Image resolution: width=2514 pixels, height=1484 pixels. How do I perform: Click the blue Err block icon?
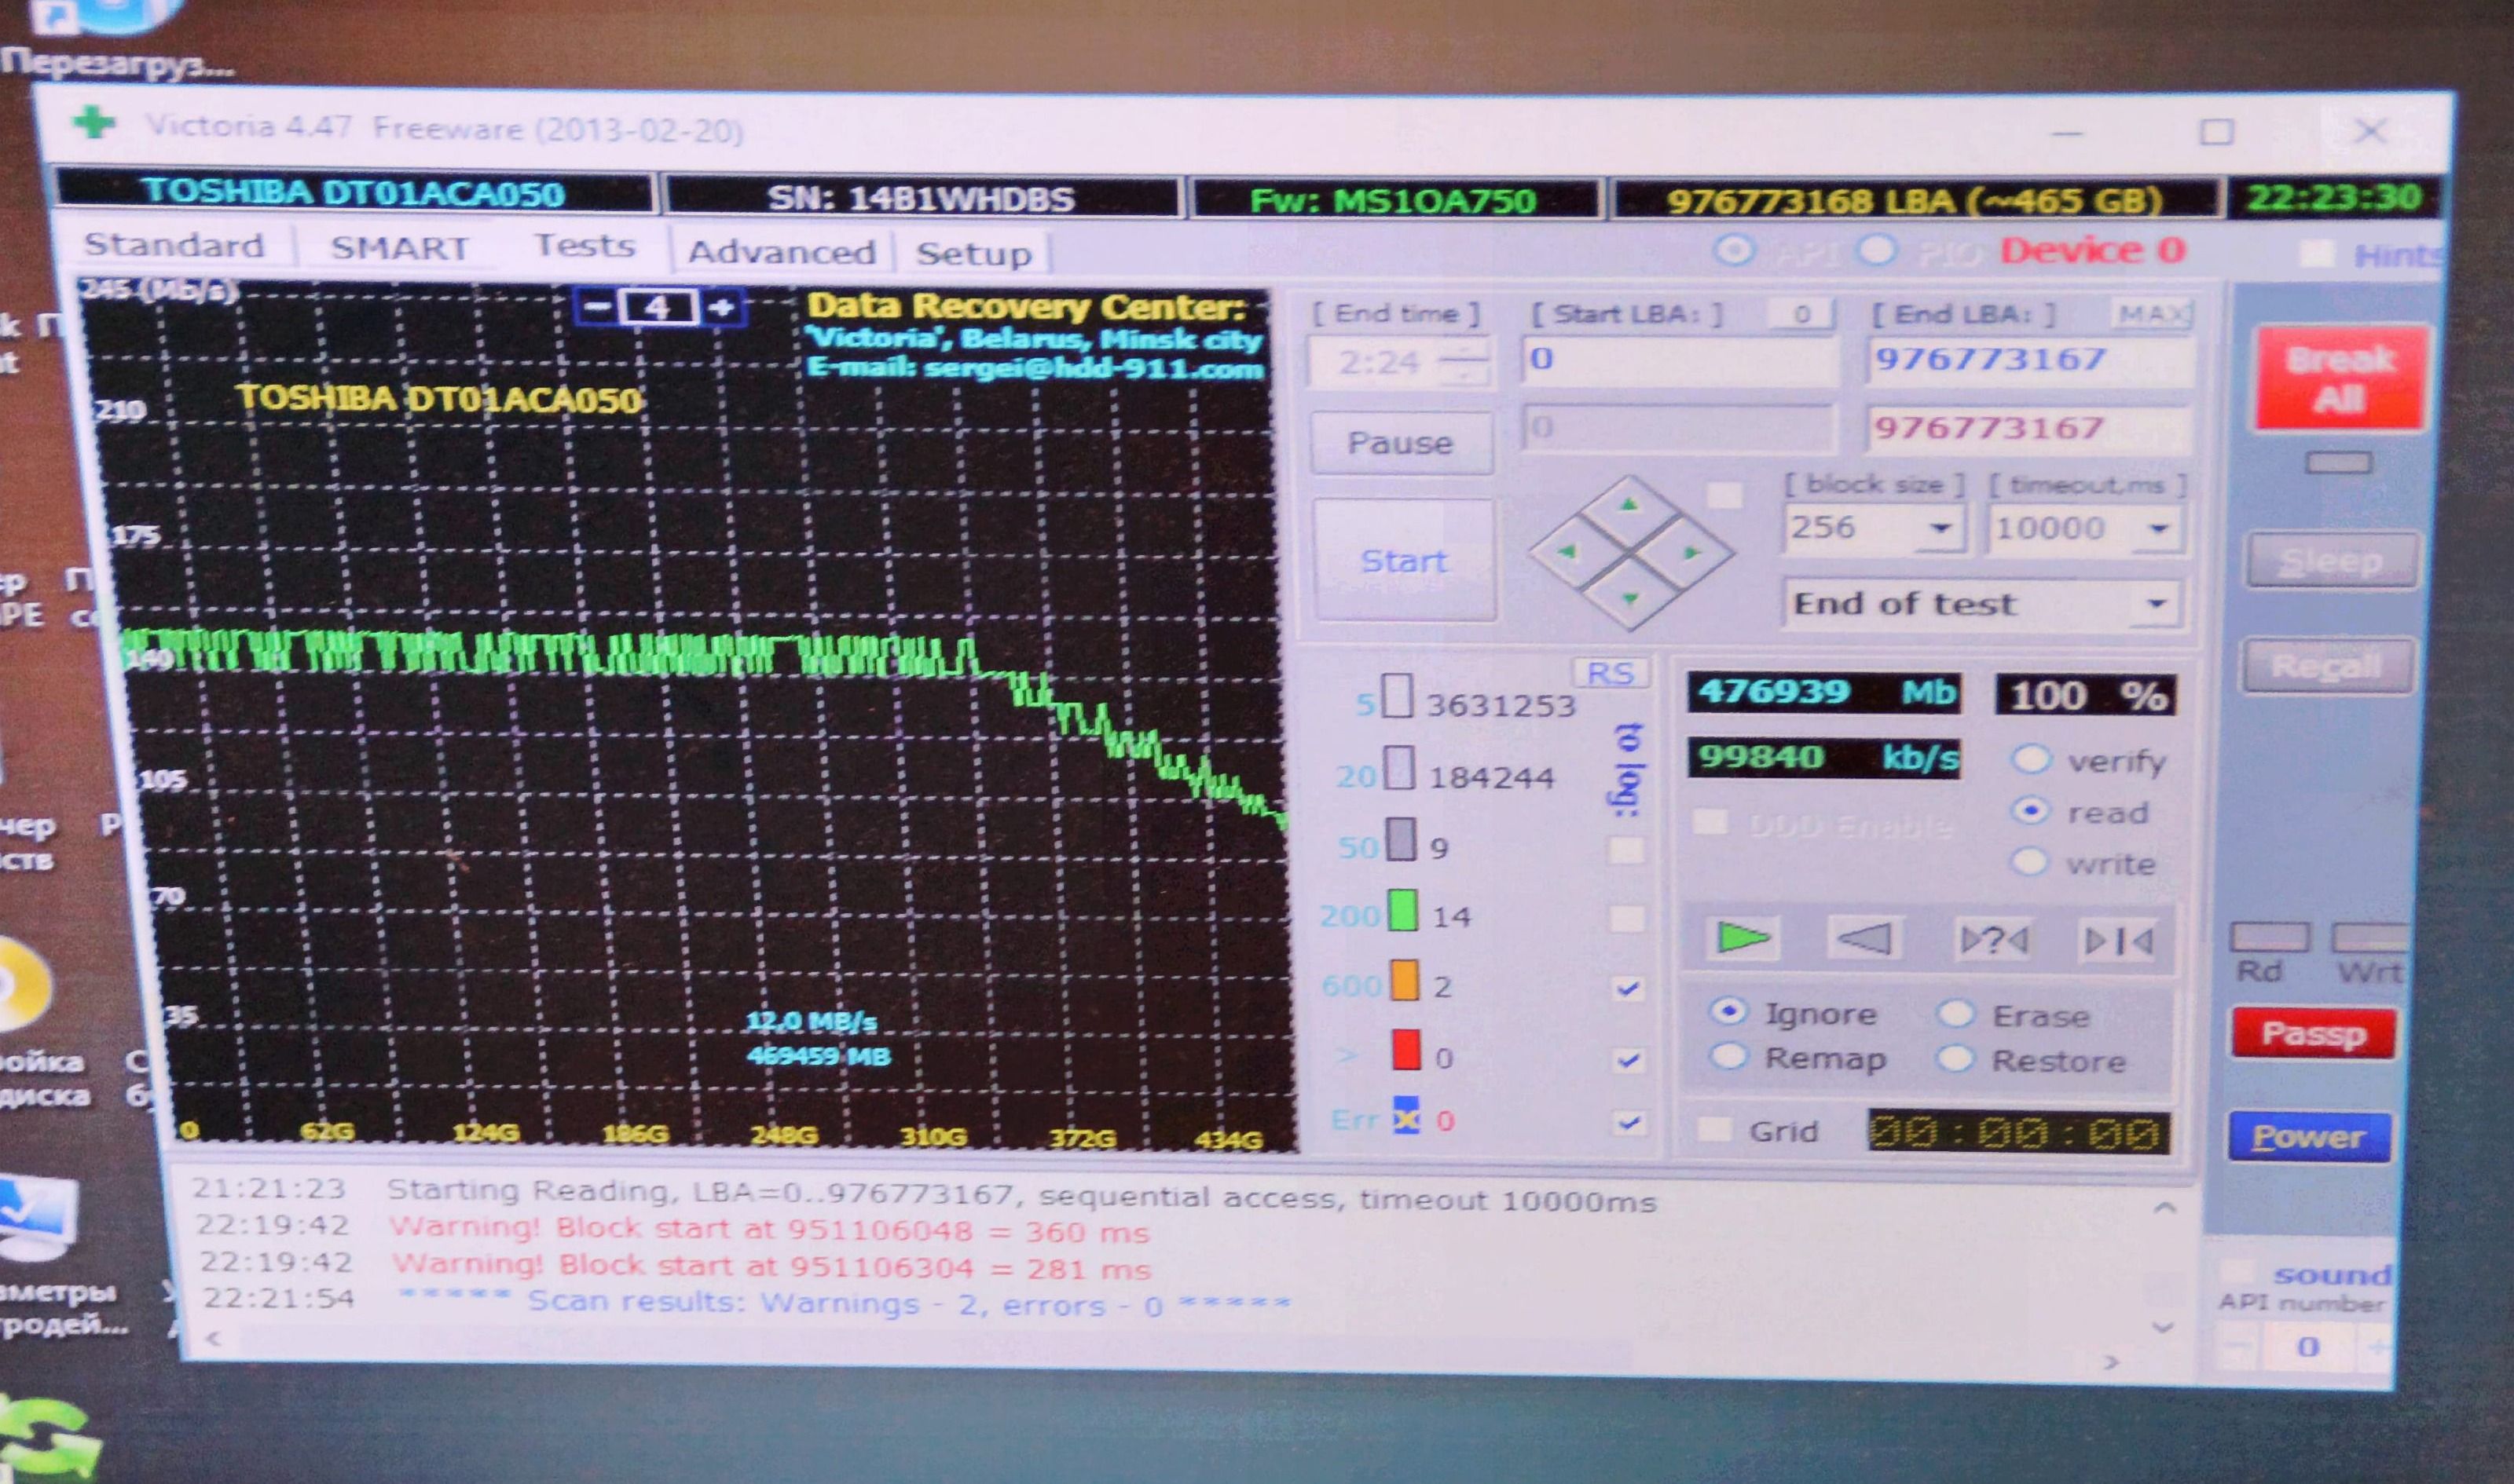[1406, 1116]
